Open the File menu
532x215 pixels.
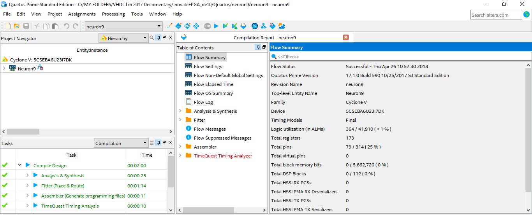[x=7, y=14]
